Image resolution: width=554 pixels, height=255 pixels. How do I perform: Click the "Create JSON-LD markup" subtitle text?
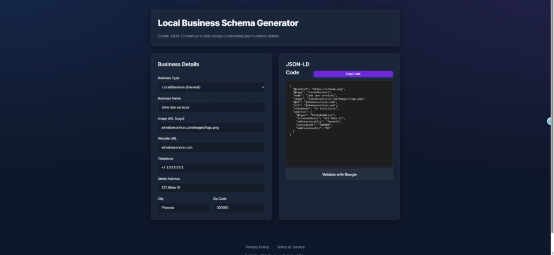point(219,36)
